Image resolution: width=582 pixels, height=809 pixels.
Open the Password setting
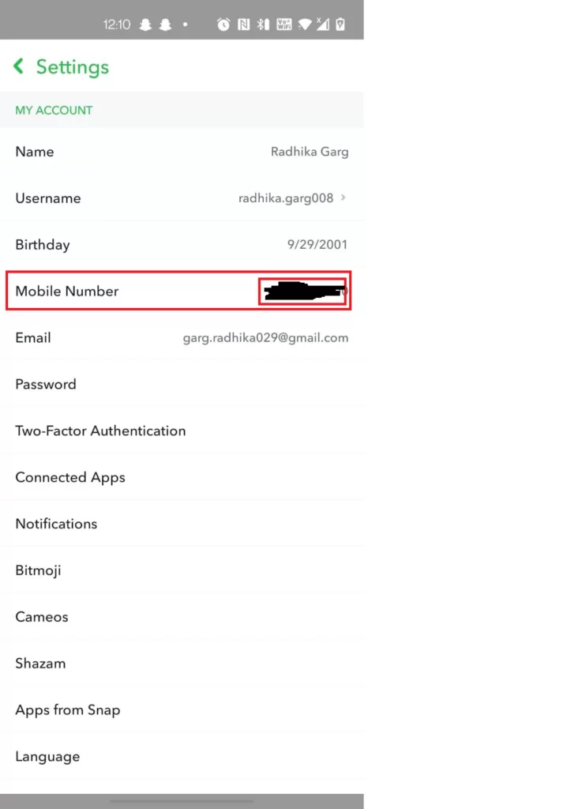[182, 384]
